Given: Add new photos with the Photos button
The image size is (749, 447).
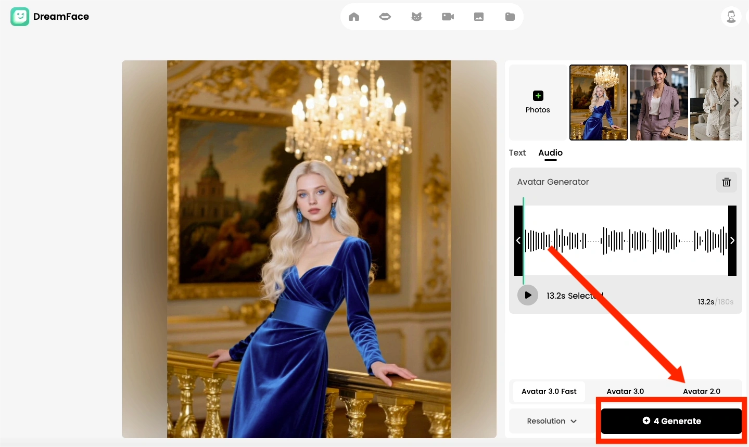Looking at the screenshot, I should pos(538,102).
